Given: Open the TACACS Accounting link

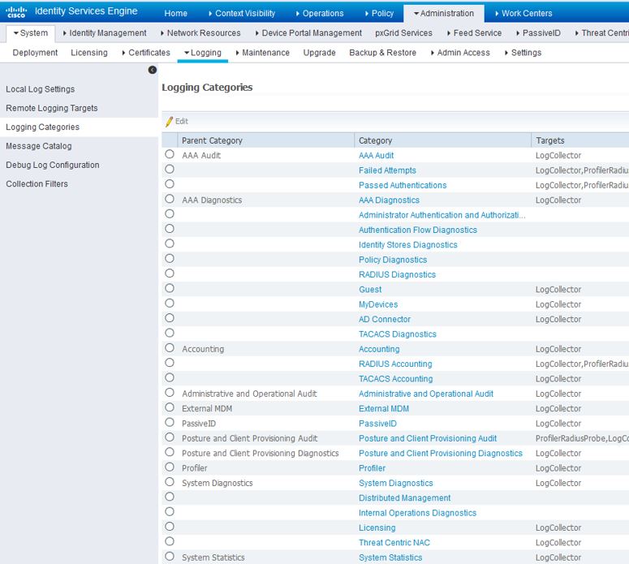Looking at the screenshot, I should point(395,379).
